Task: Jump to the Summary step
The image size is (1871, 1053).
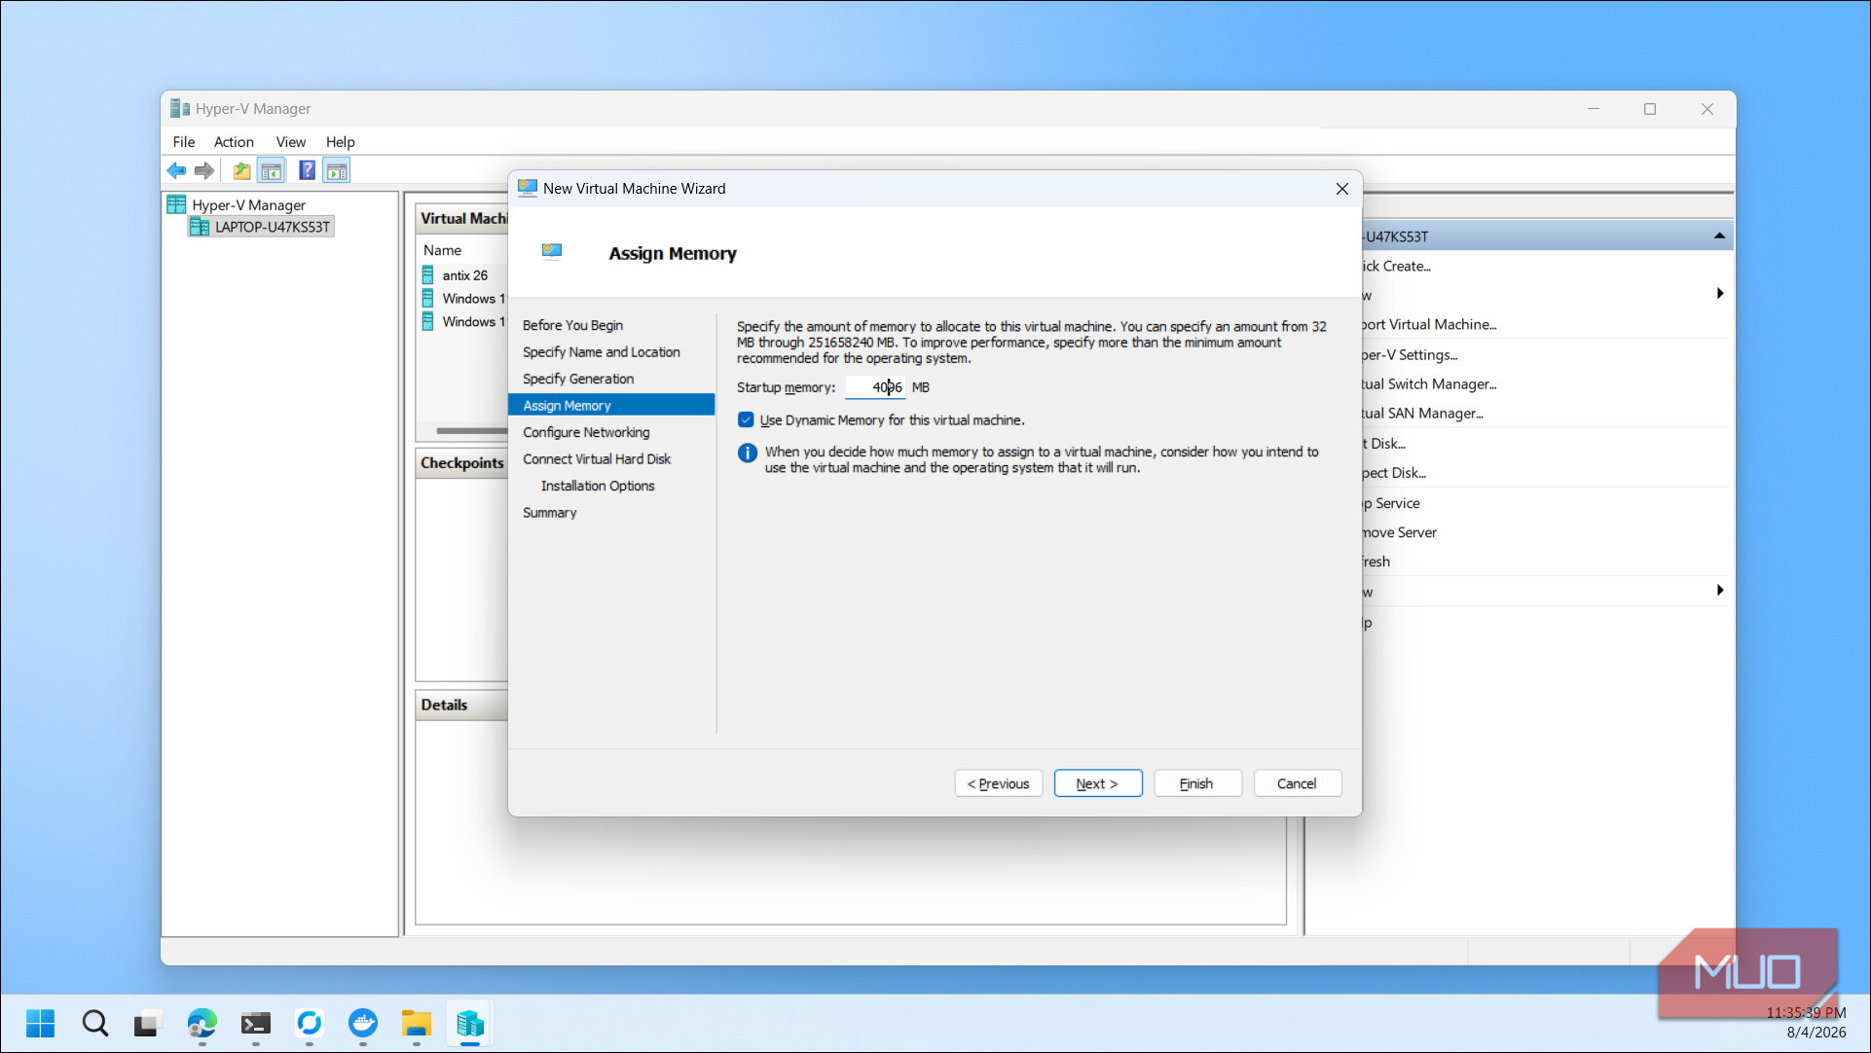Action: [549, 513]
